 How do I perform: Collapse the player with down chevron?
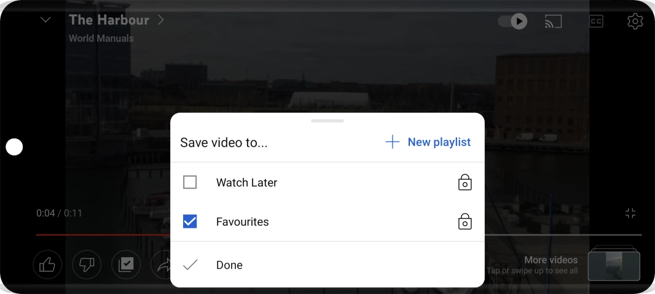tap(45, 20)
